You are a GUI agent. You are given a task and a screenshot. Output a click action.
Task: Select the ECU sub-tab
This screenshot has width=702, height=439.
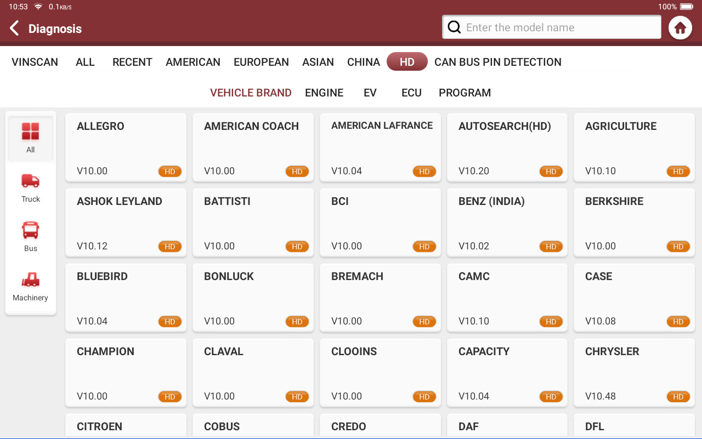411,93
